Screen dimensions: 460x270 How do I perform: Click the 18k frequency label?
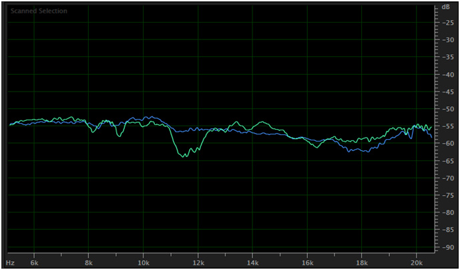(362, 262)
